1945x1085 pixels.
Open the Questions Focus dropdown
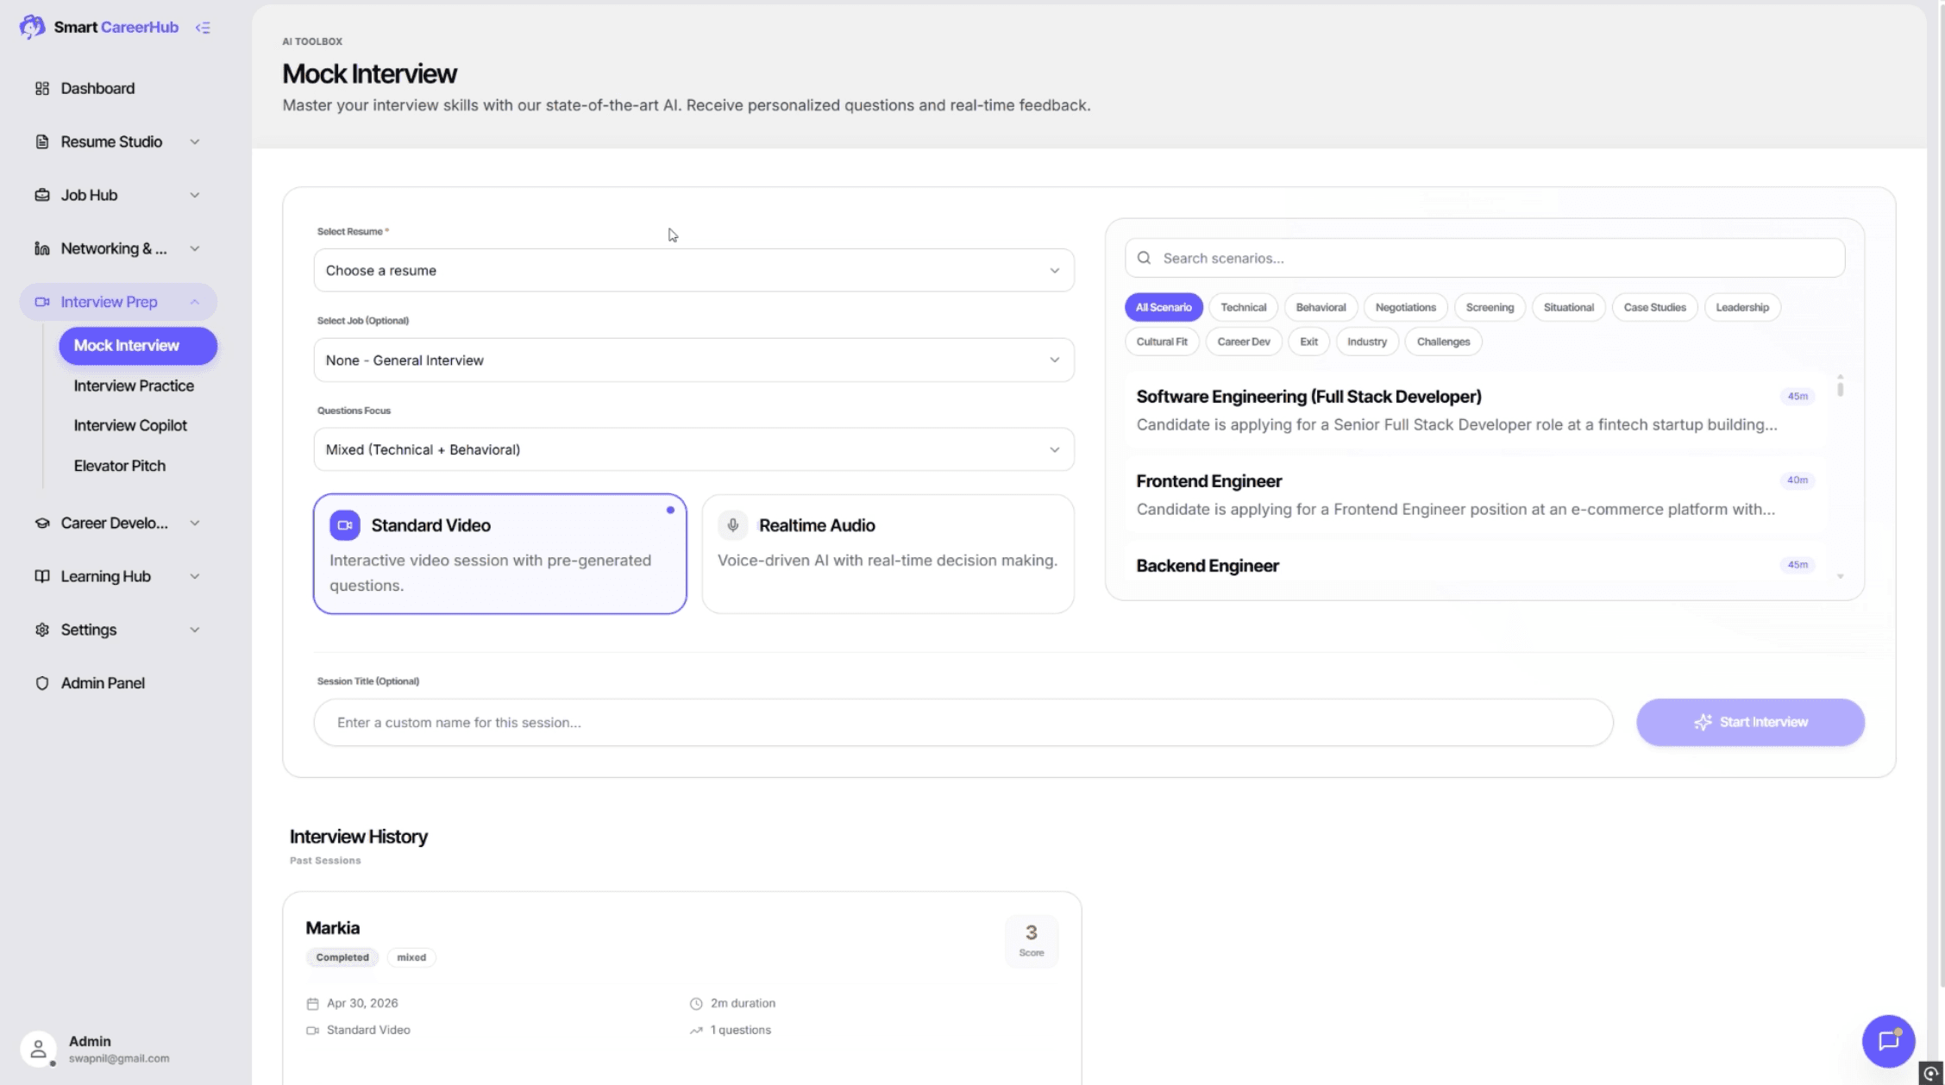693,449
